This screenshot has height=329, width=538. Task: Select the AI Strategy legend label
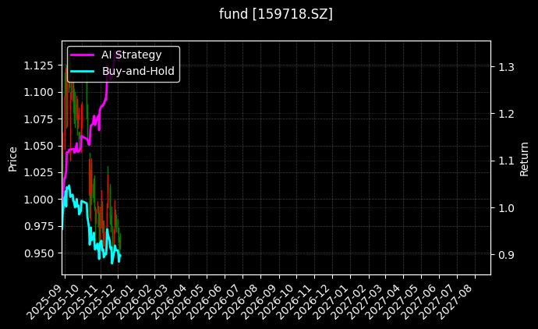(131, 55)
